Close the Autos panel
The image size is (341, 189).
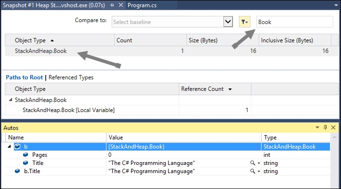click(333, 127)
